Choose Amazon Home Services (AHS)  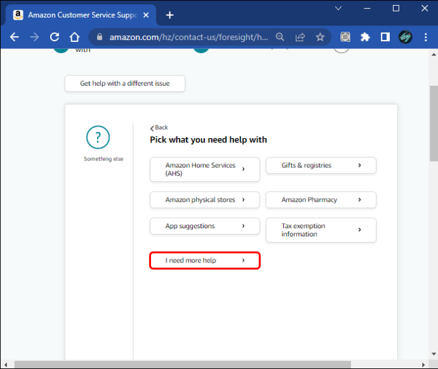205,169
